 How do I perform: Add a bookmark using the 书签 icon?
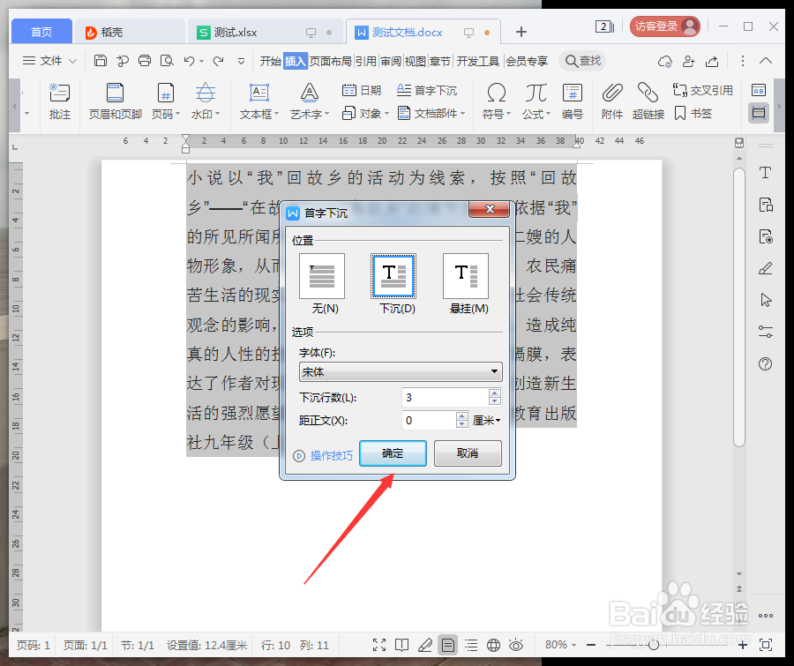pos(696,113)
